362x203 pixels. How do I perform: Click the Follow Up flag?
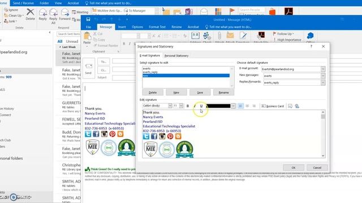pyautogui.click(x=283, y=34)
